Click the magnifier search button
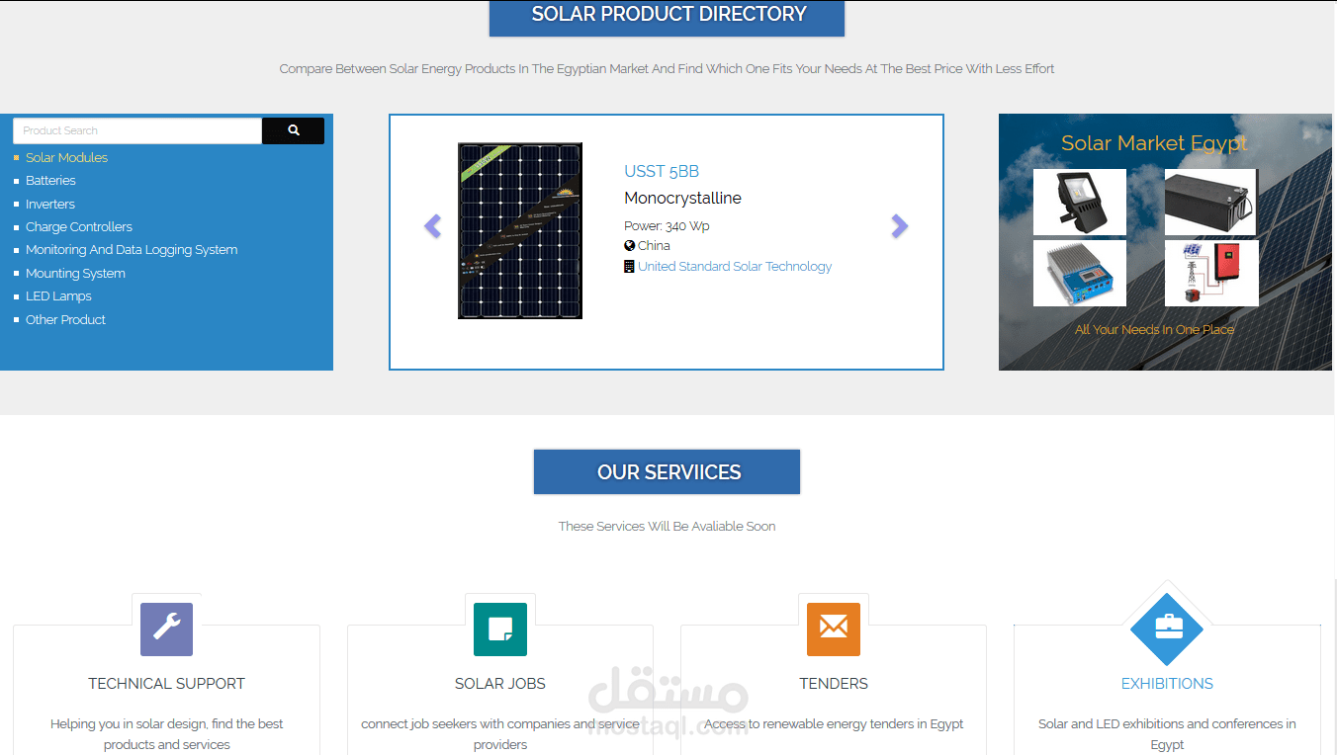The width and height of the screenshot is (1337, 755). [293, 130]
